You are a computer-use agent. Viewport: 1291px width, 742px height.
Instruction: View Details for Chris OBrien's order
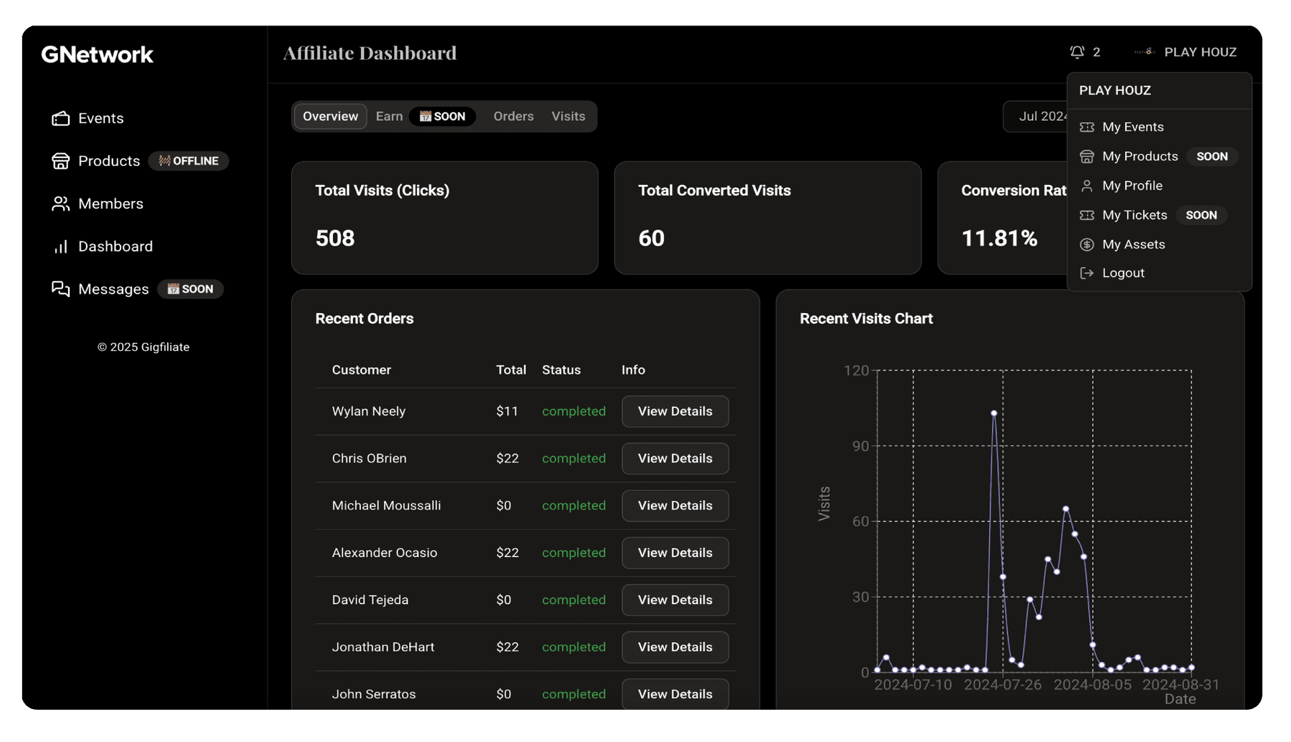[674, 458]
